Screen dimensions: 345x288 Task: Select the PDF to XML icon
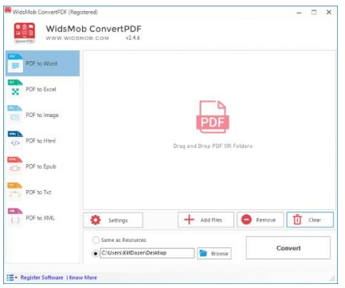click(x=15, y=217)
